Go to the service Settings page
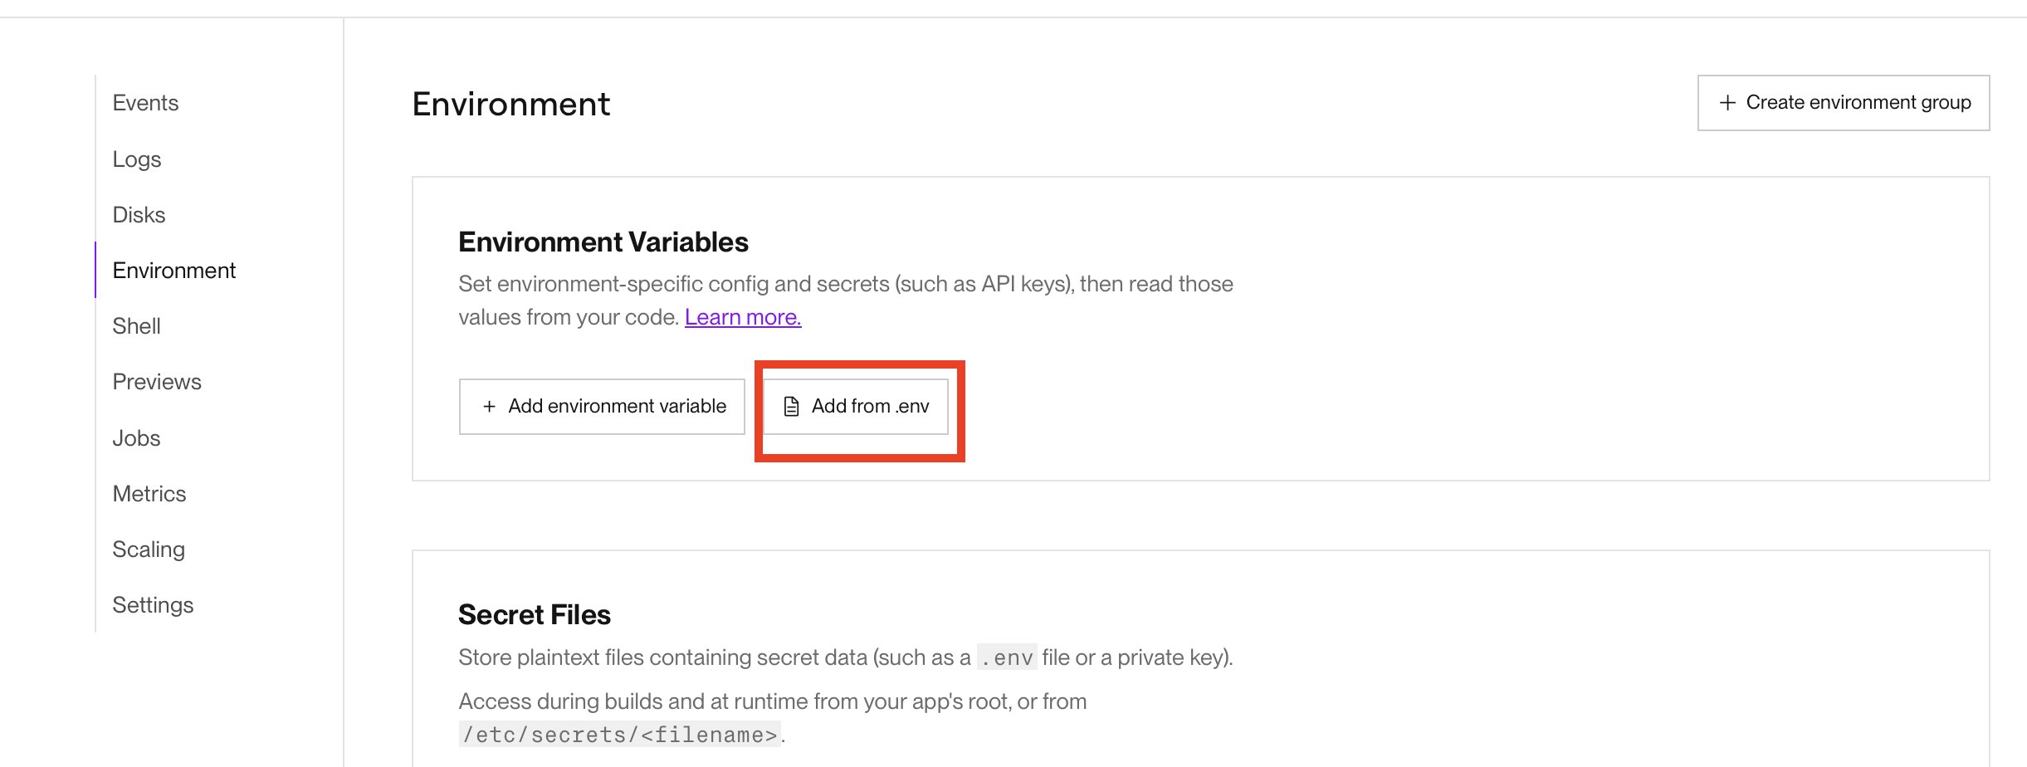The image size is (2027, 767). (153, 605)
